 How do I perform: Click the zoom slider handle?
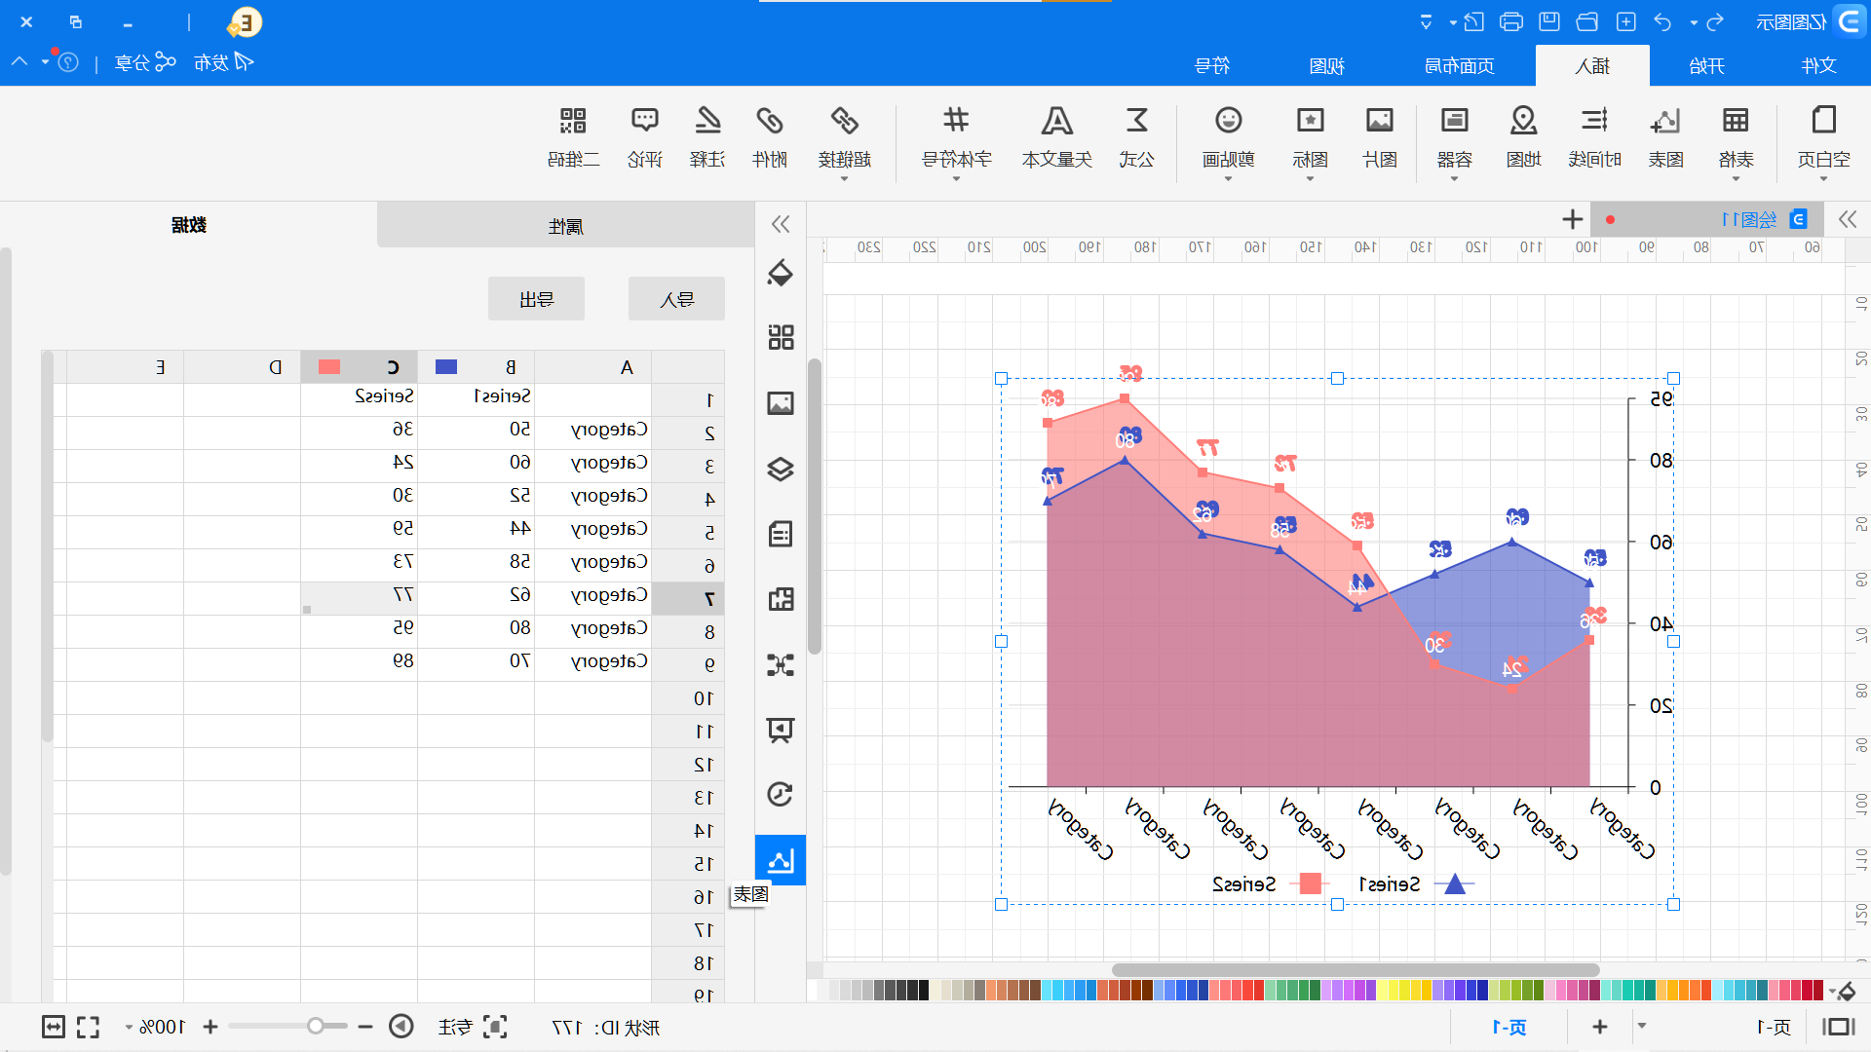click(x=315, y=1027)
